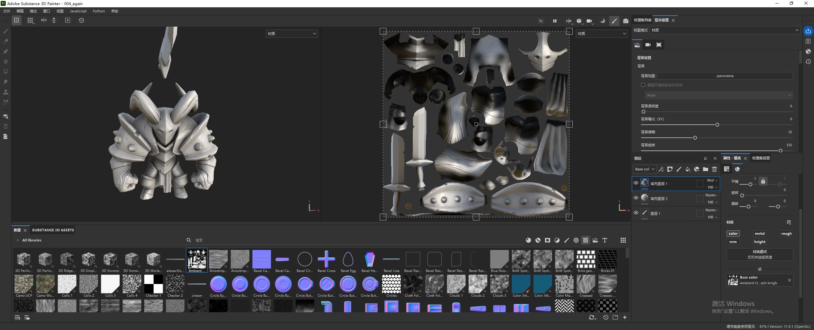
Task: Click the delete layer trash icon
Action: pos(714,169)
